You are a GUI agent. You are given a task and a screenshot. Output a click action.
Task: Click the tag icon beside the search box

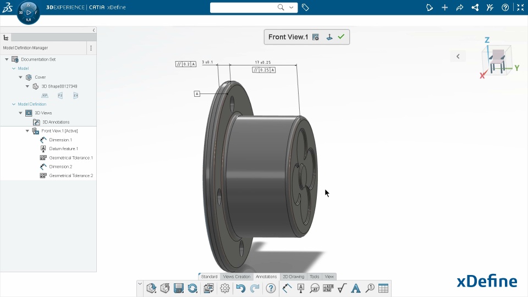pyautogui.click(x=305, y=7)
